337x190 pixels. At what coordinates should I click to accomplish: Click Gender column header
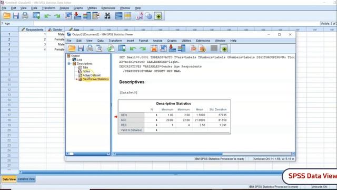click(x=55, y=30)
